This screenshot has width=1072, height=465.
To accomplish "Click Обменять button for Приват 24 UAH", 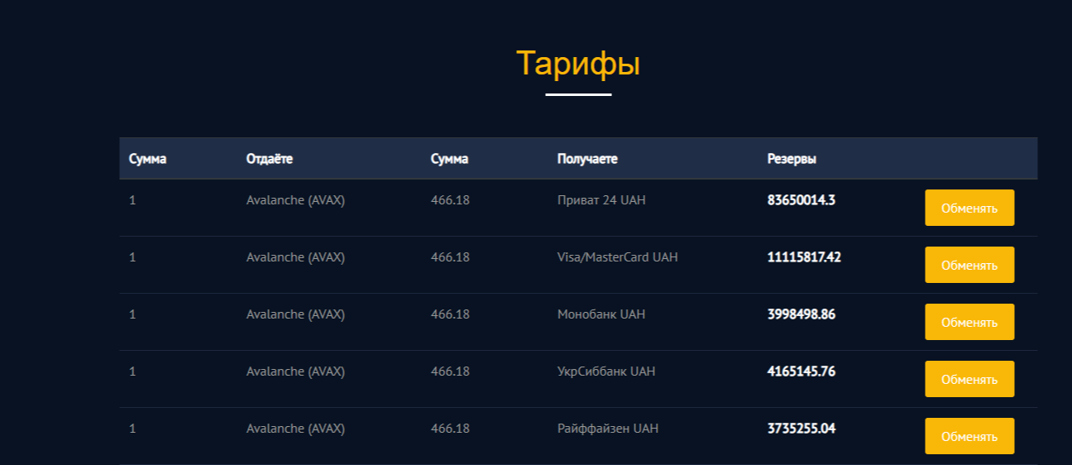I will [969, 208].
